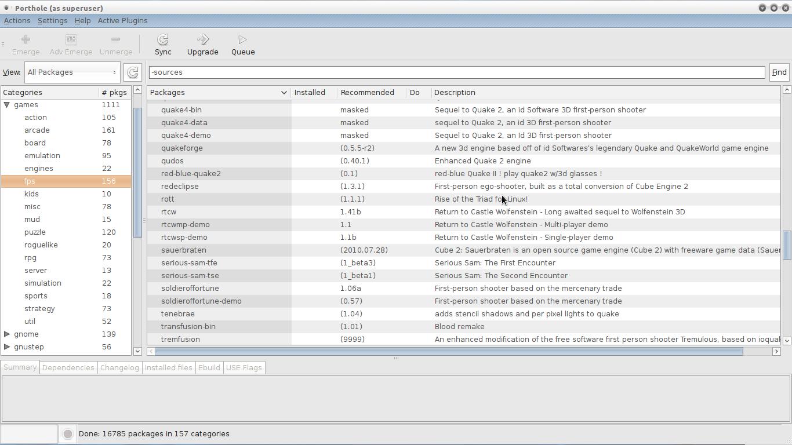Select the engines subcategory
792x445 pixels.
66,169
